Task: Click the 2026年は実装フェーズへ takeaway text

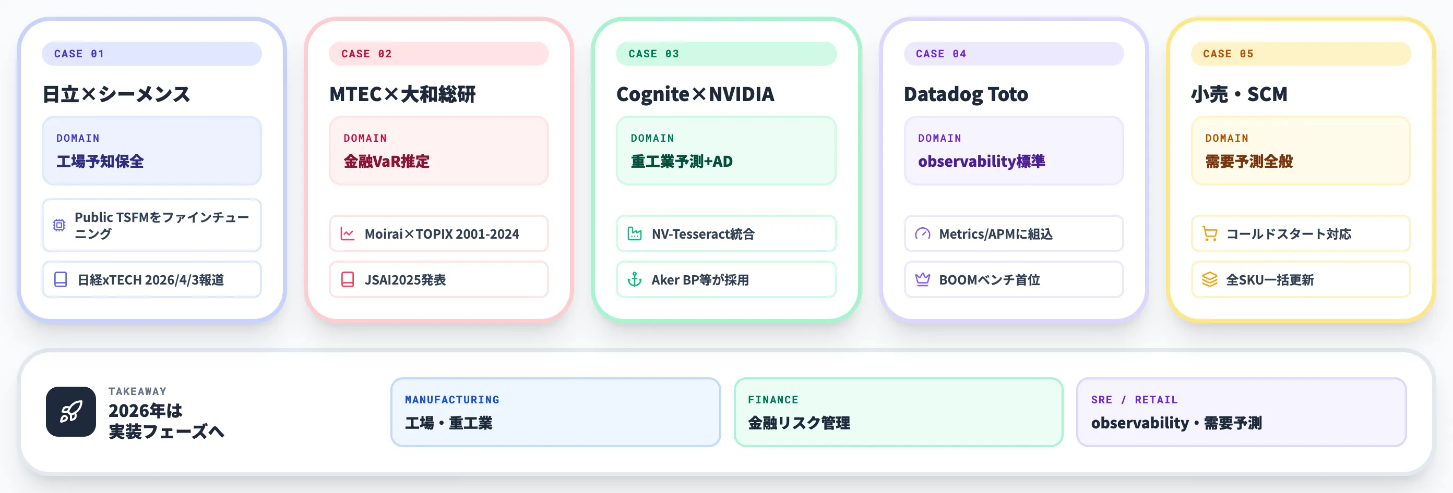Action: pyautogui.click(x=166, y=421)
